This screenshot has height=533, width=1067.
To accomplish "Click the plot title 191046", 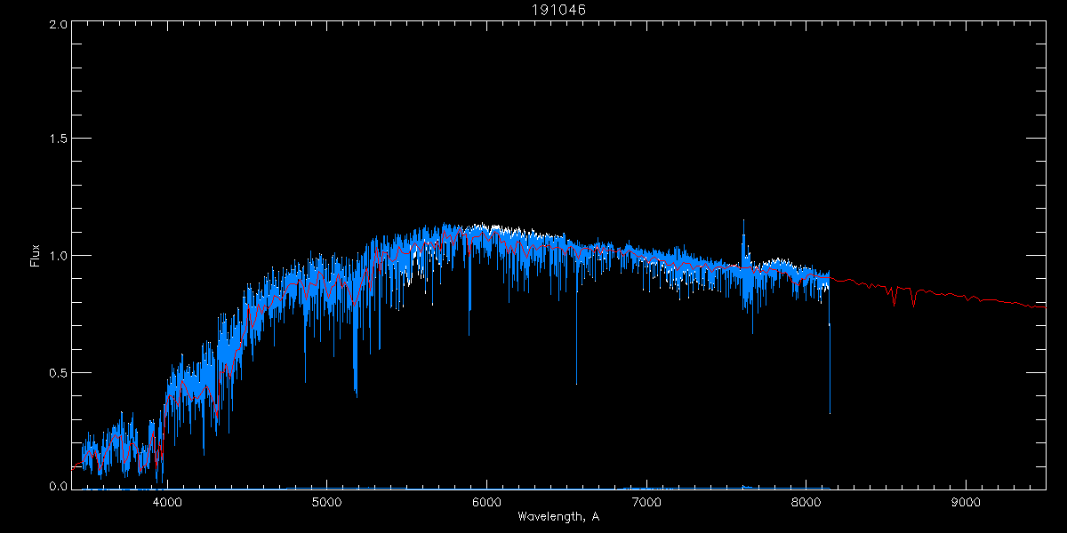I will (558, 8).
